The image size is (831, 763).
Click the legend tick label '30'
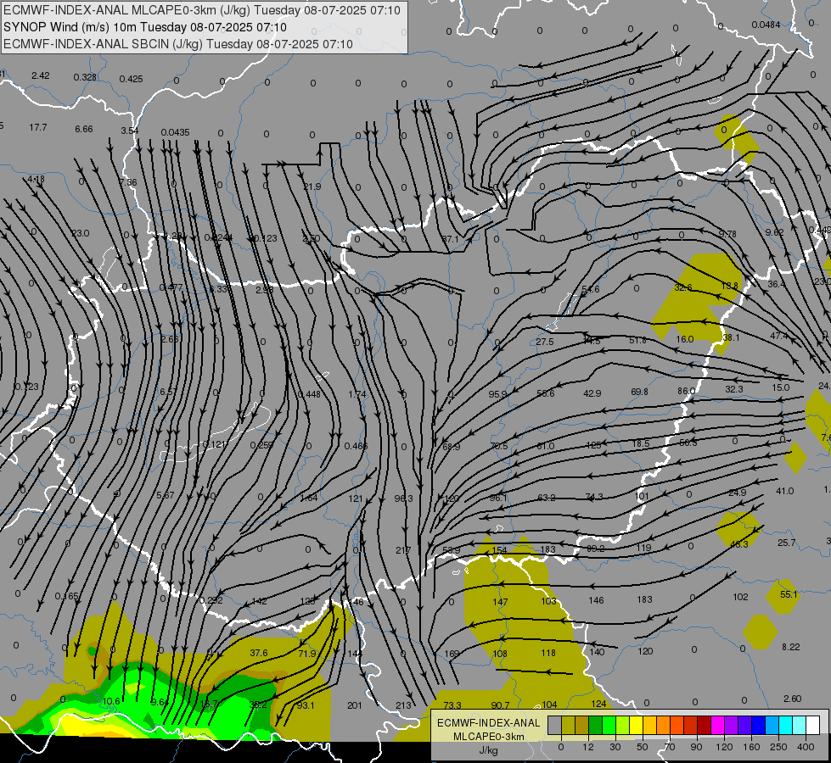point(615,747)
